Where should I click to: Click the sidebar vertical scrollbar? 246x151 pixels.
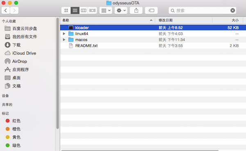57,73
